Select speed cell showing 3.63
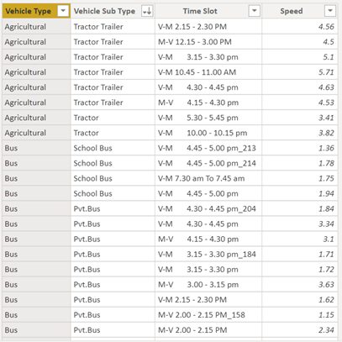 point(300,285)
